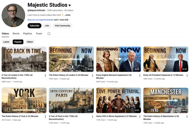Play the US presidents thumbnail with 13:19
The height and width of the screenshot is (126, 190).
tap(166, 59)
